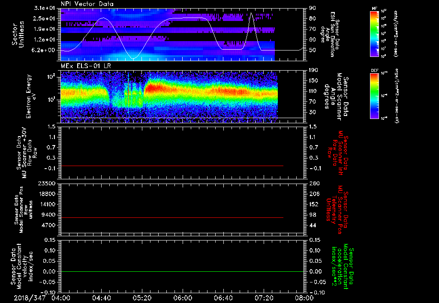Click the 'ESH Sun Elevation Angle degree' label

(330, 34)
